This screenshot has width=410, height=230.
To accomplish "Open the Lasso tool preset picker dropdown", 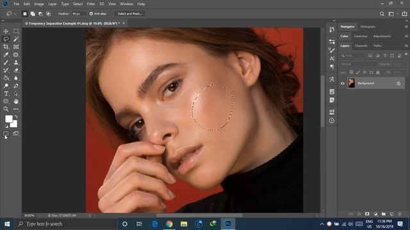I will click(x=15, y=13).
